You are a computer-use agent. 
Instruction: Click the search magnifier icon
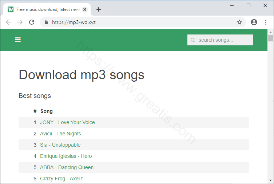click(x=193, y=40)
